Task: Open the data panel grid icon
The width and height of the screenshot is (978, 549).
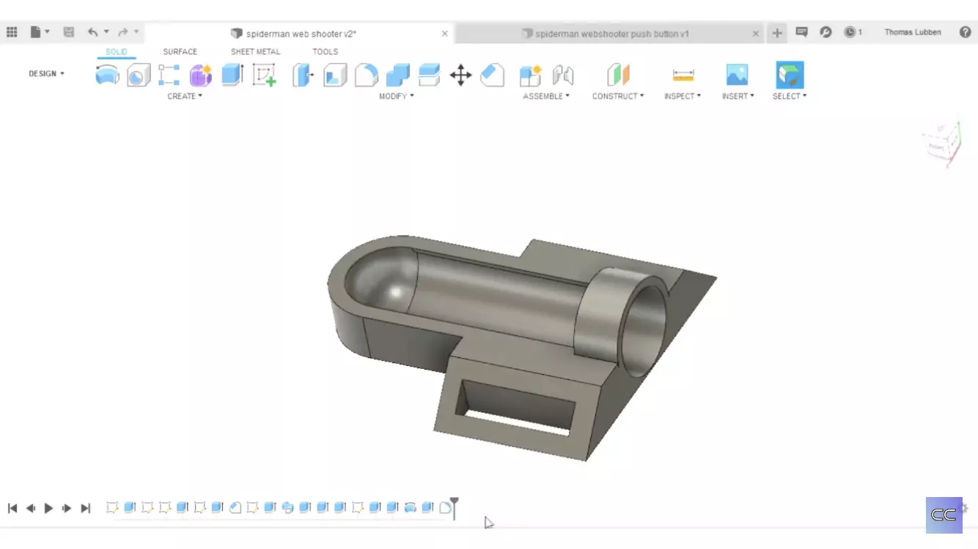Action: tap(12, 32)
